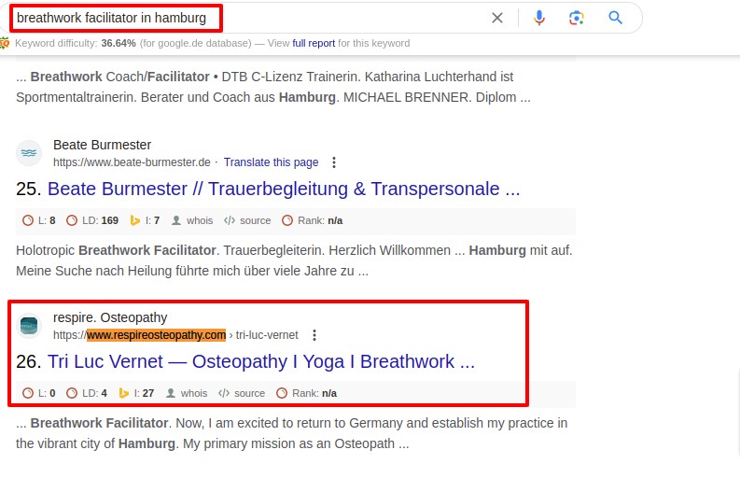Click the blue magnifier search icon
Image resolution: width=740 pixels, height=478 pixels.
(x=615, y=18)
